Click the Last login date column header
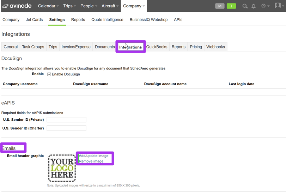 tap(242, 84)
